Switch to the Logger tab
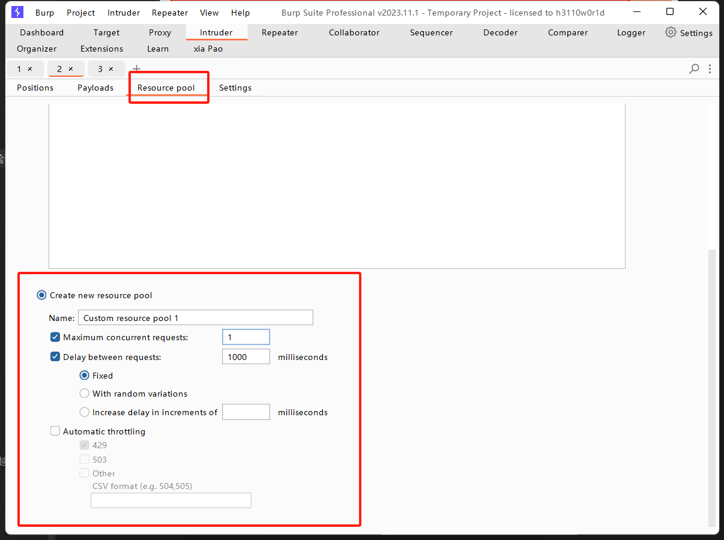 coord(632,32)
